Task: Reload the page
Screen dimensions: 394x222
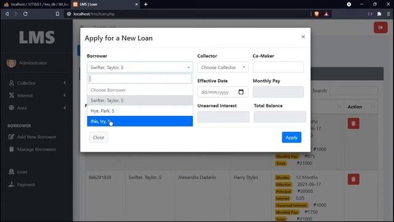Action: pos(25,14)
